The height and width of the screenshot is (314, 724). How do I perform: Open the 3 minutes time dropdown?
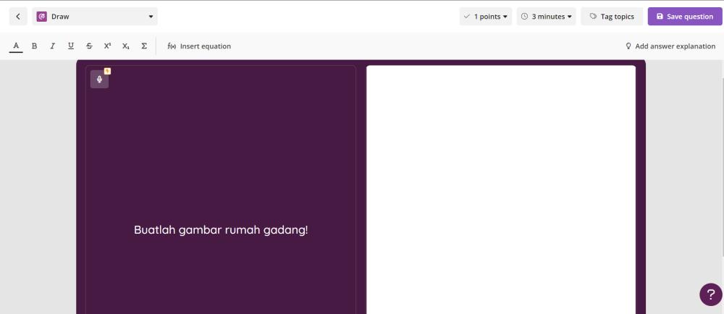click(546, 17)
